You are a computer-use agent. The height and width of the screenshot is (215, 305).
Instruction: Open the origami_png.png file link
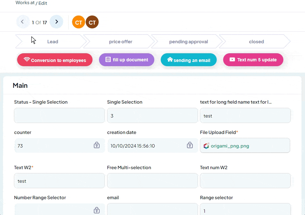[230, 146]
